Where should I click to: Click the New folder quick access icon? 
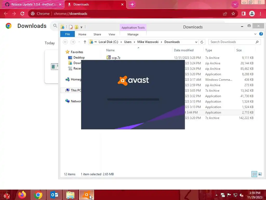click(x=77, y=27)
